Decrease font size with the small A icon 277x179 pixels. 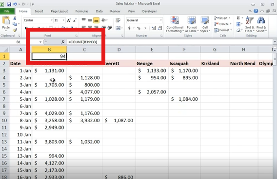coord(75,20)
